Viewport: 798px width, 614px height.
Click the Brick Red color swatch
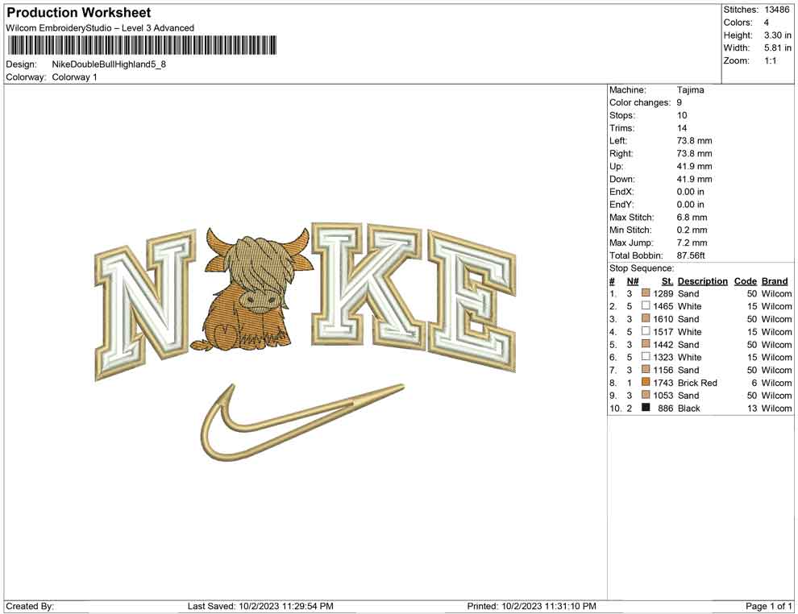point(646,382)
